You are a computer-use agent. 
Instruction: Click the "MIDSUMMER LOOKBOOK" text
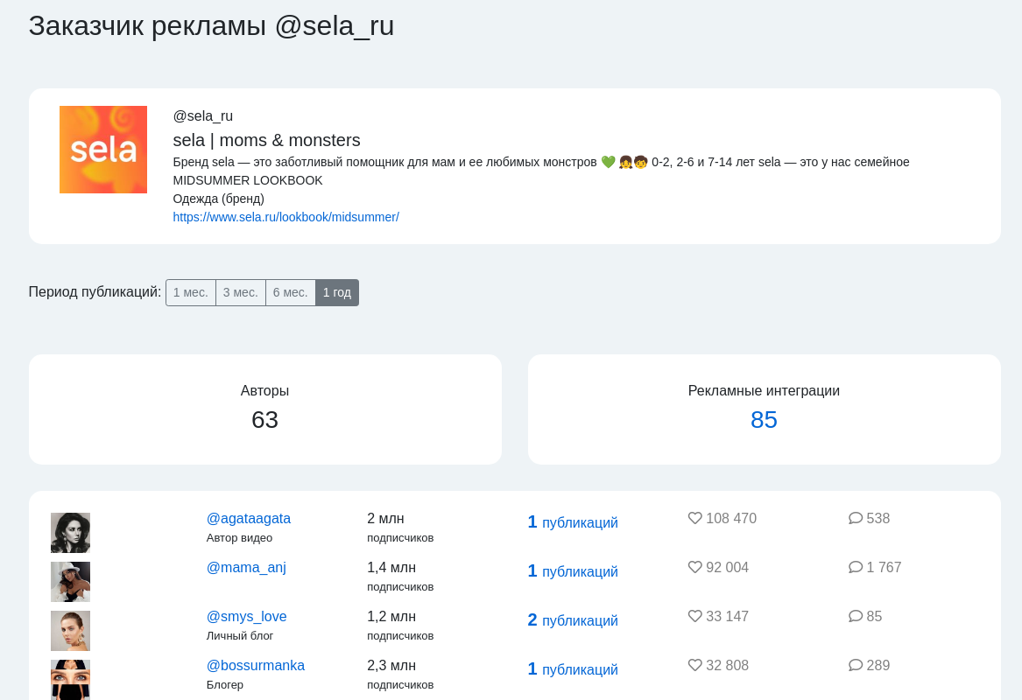click(248, 180)
